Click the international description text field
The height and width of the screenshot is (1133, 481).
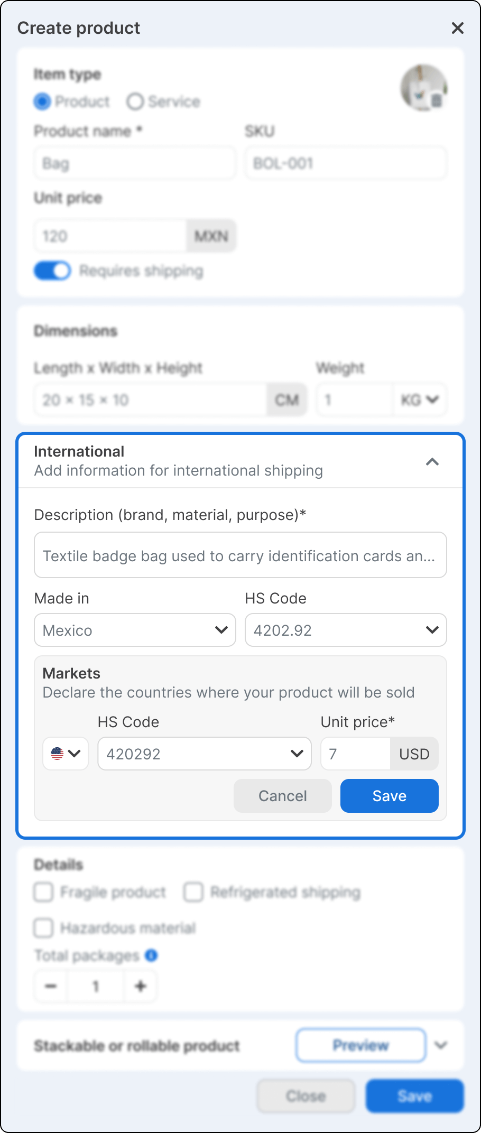coord(240,555)
